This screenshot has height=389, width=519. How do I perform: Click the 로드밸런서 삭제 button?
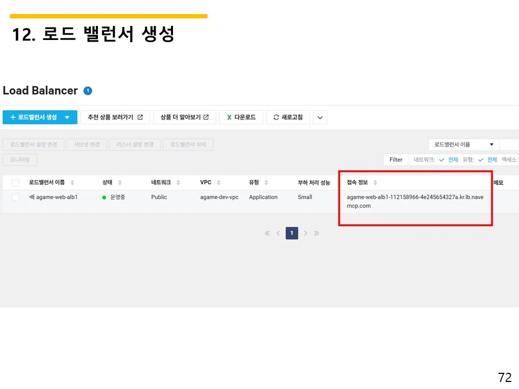188,144
